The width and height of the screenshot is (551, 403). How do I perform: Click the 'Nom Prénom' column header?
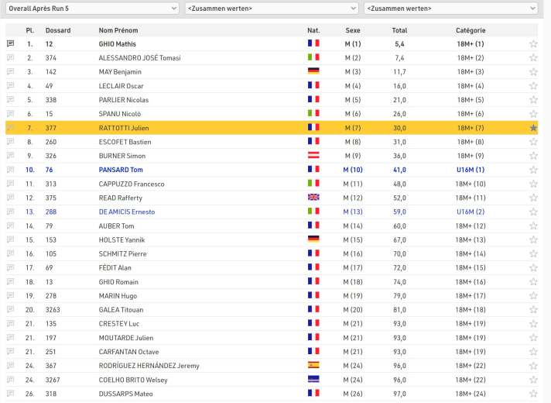click(118, 30)
